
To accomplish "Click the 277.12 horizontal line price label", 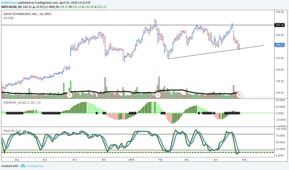I will [x=280, y=25].
